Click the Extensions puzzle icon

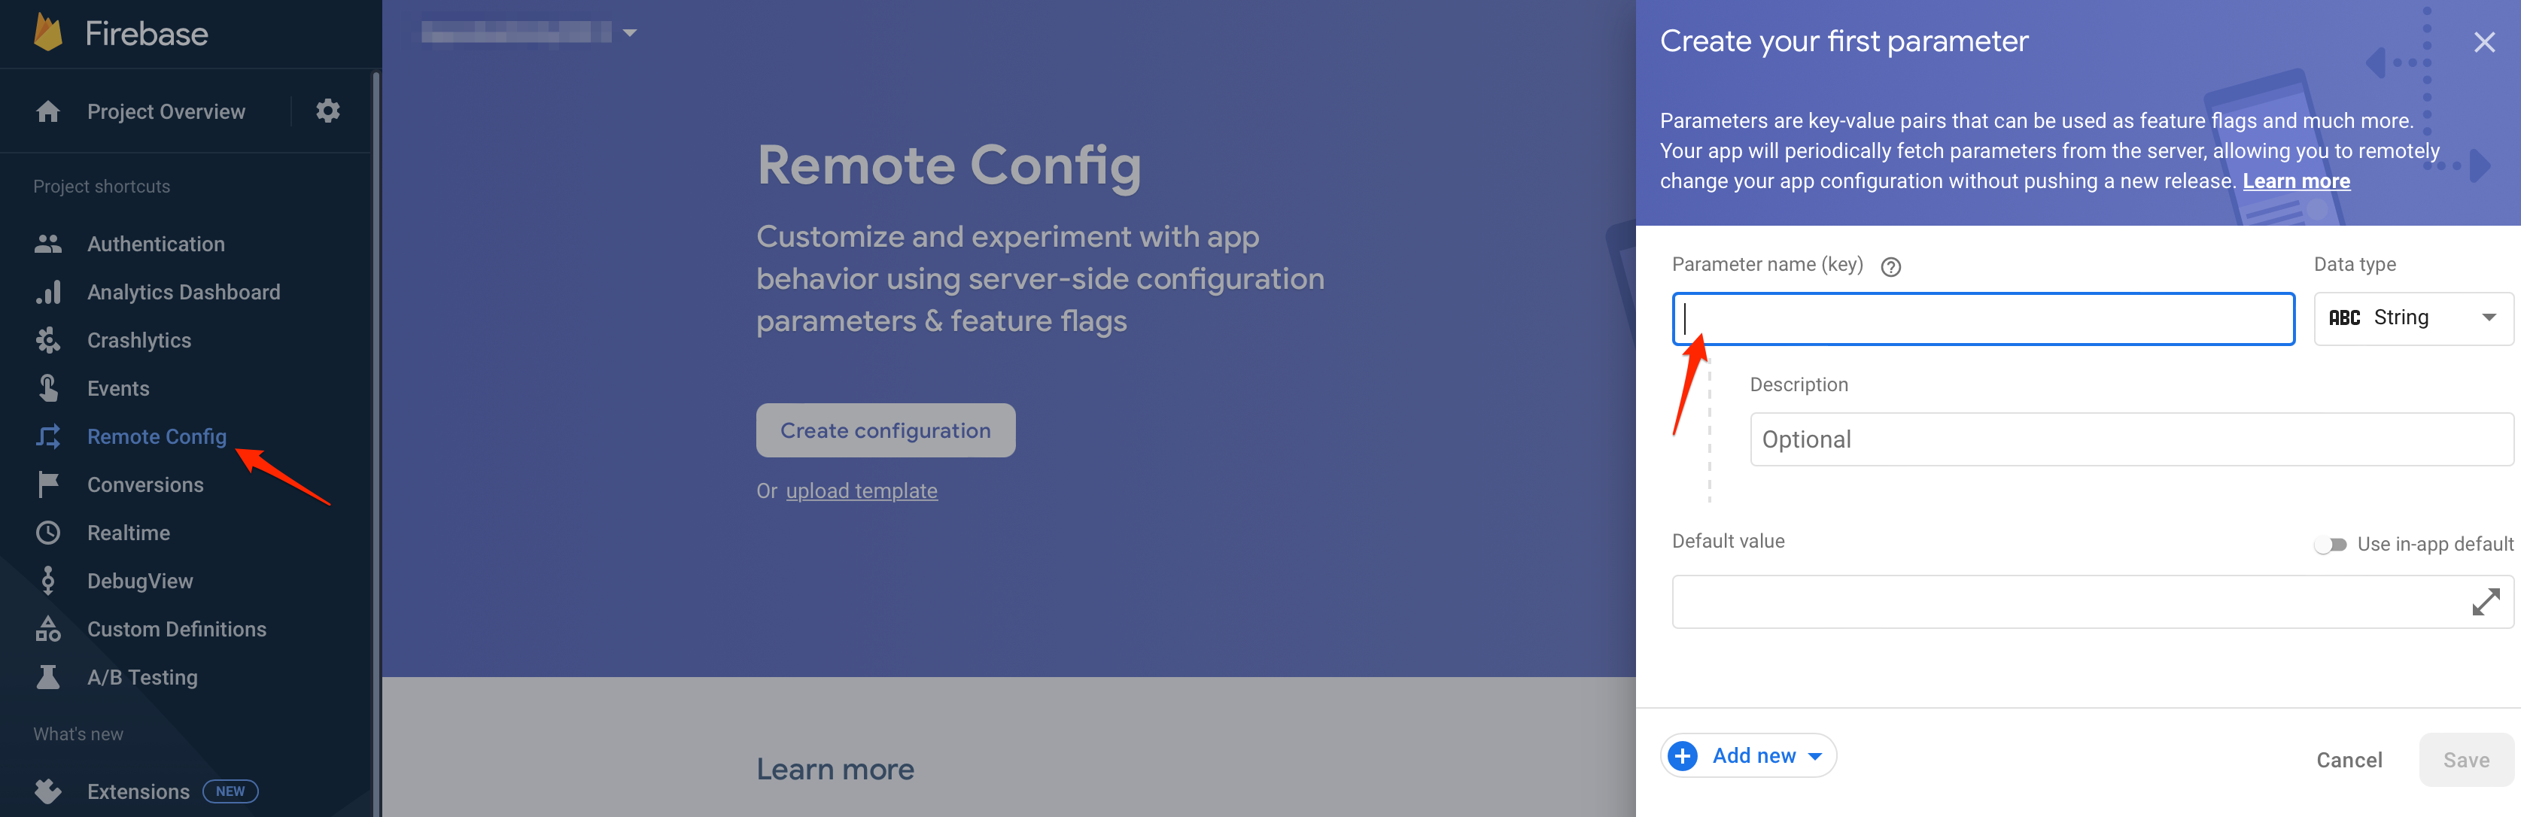pos(48,791)
